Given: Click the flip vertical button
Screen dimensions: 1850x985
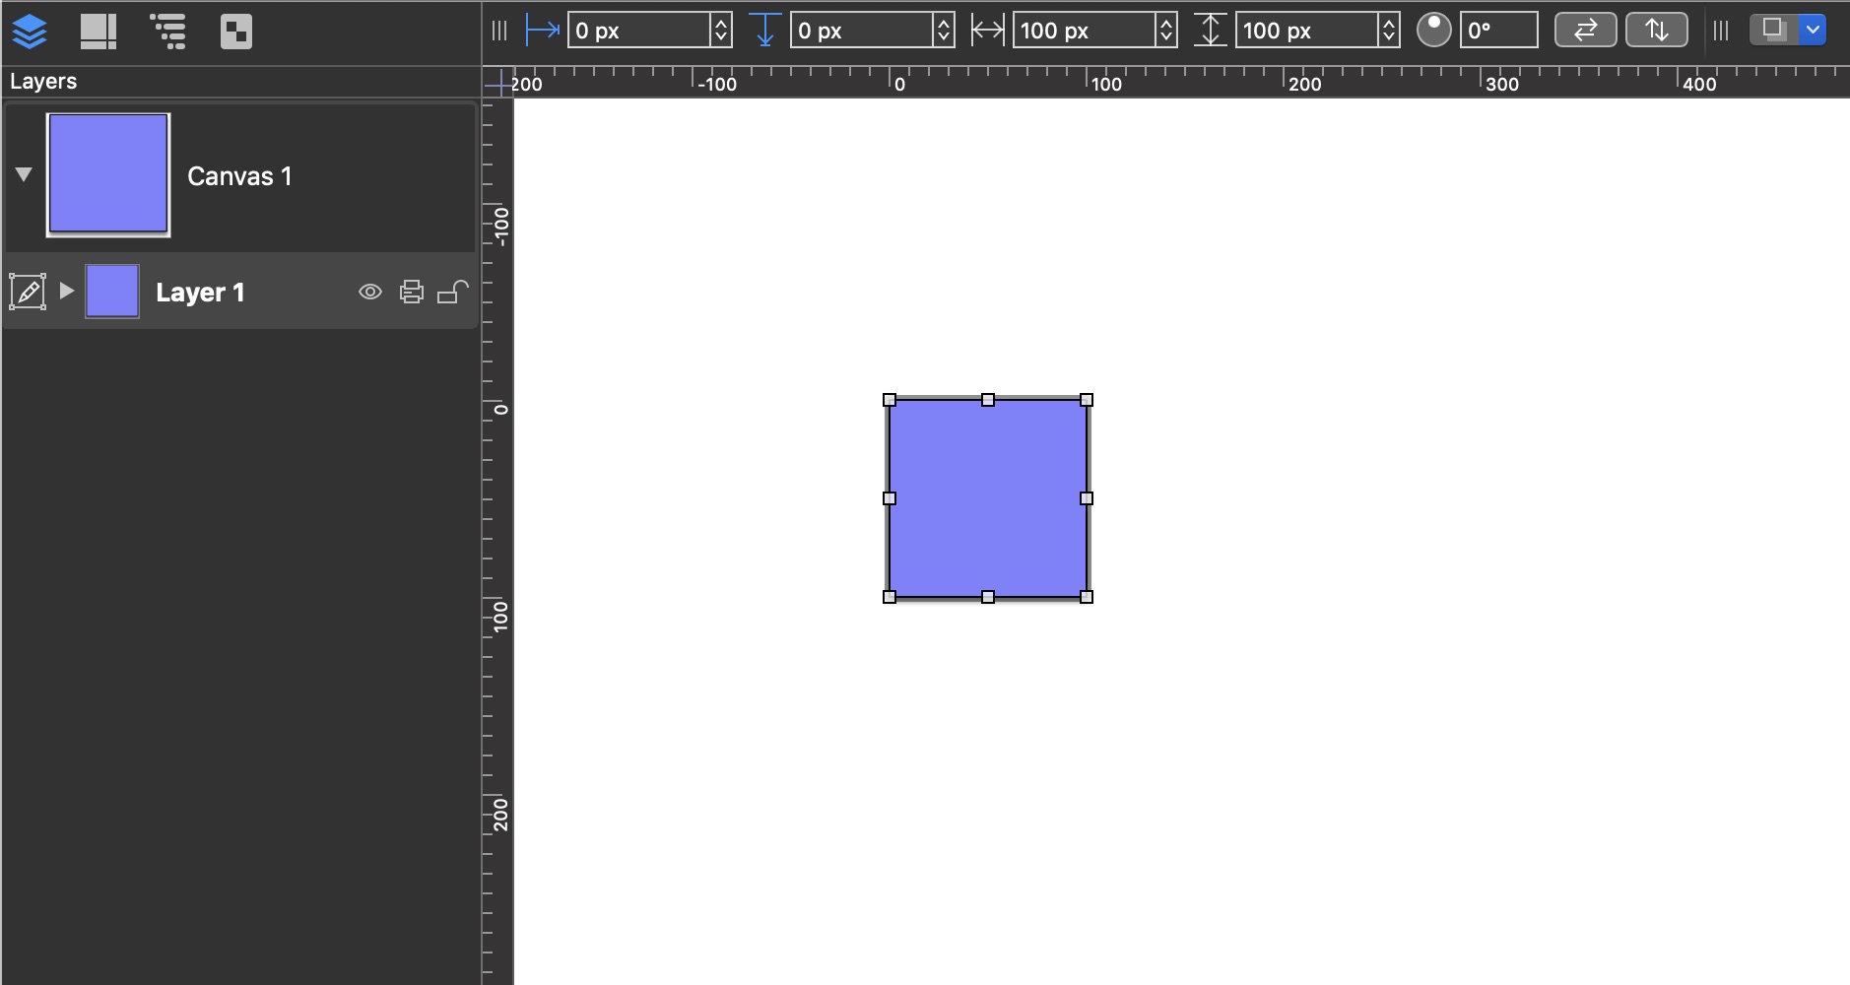Looking at the screenshot, I should (1656, 31).
